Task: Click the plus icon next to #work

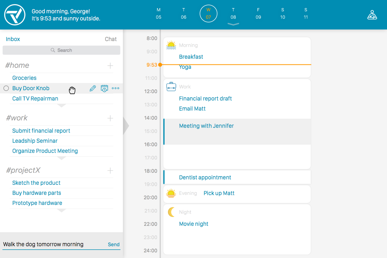Action: tap(110, 118)
